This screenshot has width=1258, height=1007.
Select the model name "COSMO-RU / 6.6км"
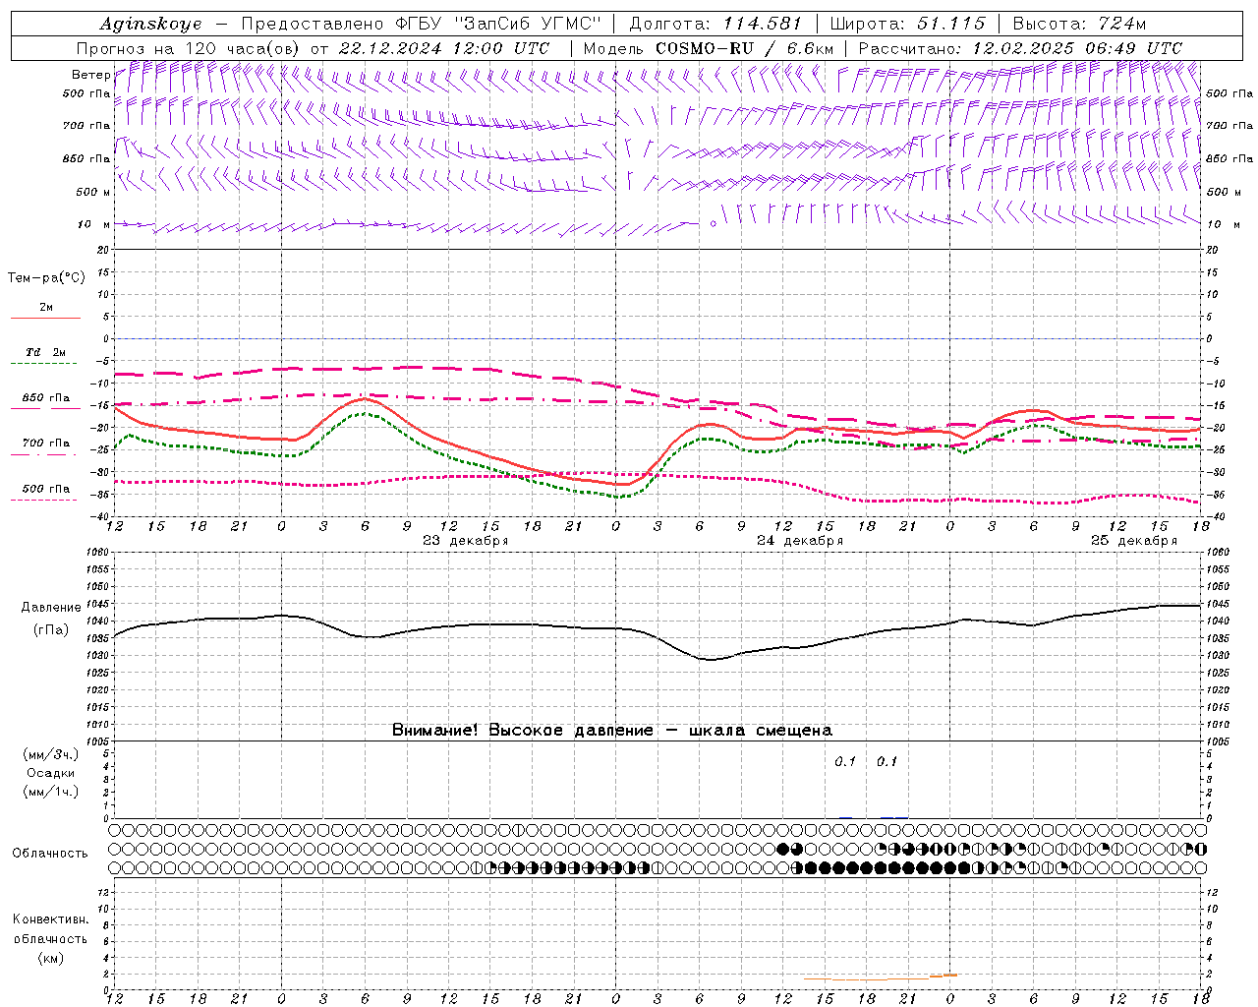(x=744, y=48)
